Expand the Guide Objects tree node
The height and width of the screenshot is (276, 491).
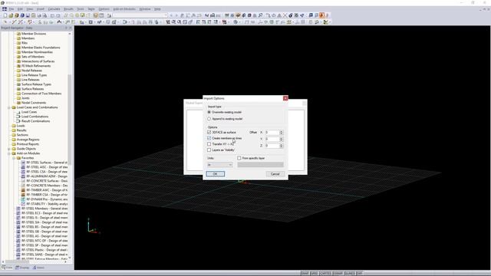coord(8,149)
